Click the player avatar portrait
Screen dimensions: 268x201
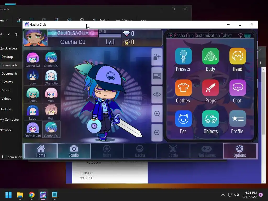point(35,38)
